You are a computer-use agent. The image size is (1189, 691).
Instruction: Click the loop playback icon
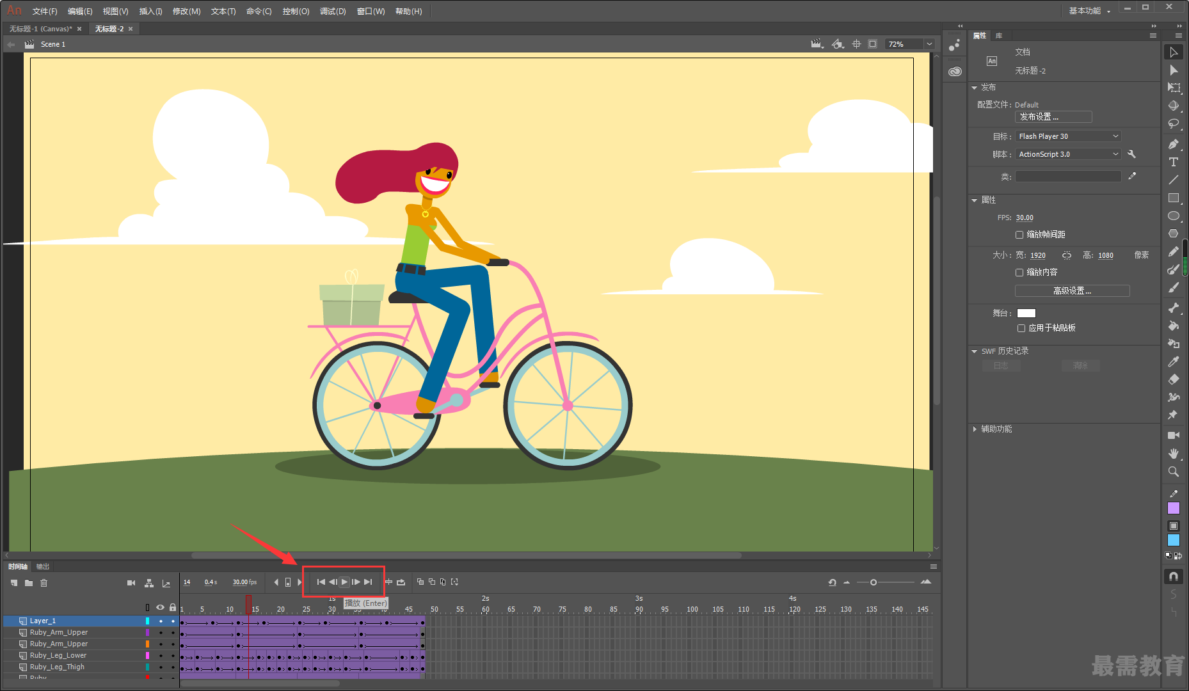[x=401, y=582]
